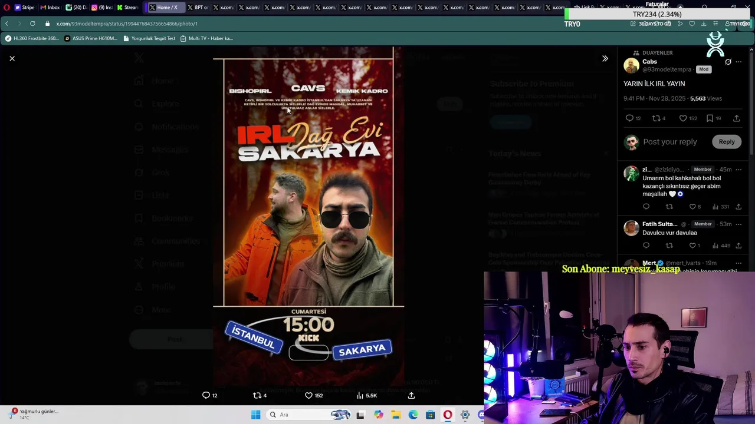Click the repost icon under photo showing 4
Screen dimensions: 755x424
pyautogui.click(x=260, y=396)
